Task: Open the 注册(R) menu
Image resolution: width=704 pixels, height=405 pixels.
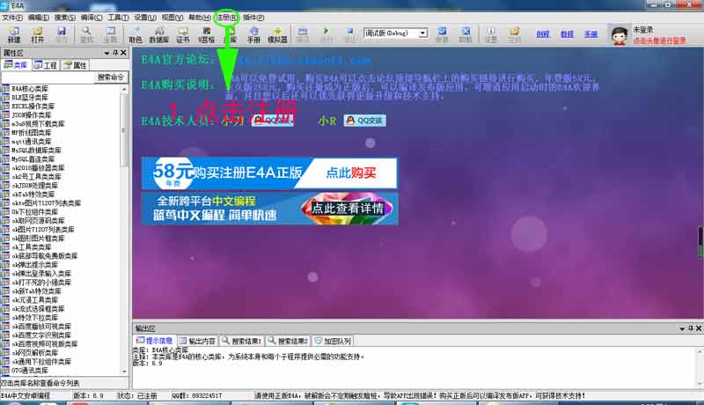Action: (x=227, y=18)
